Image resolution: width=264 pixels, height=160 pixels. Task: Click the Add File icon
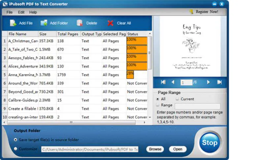(x=13, y=23)
